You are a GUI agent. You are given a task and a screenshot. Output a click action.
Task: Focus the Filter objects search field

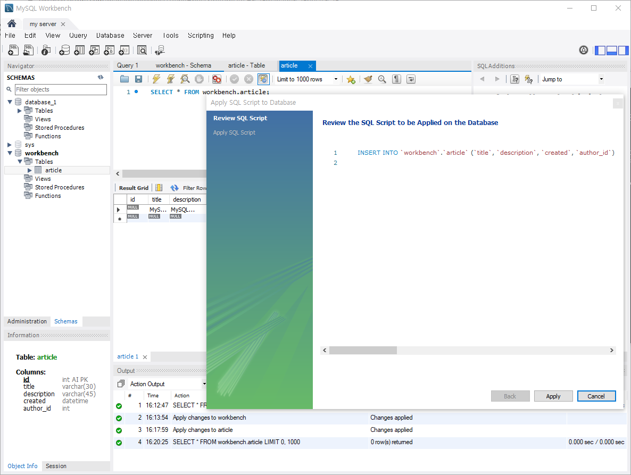coord(61,89)
